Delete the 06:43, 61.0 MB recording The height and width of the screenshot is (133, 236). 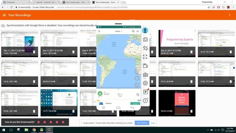73,81
